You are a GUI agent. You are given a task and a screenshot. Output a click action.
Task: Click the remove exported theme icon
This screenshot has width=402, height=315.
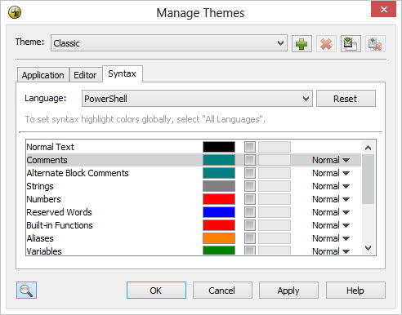coord(375,43)
